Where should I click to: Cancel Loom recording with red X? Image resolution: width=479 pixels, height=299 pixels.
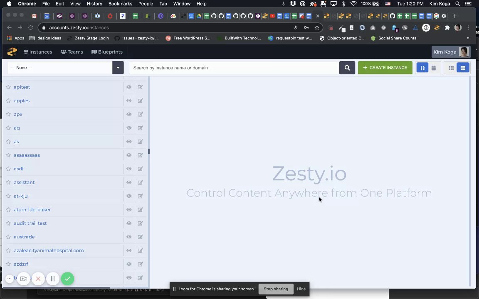(38, 279)
